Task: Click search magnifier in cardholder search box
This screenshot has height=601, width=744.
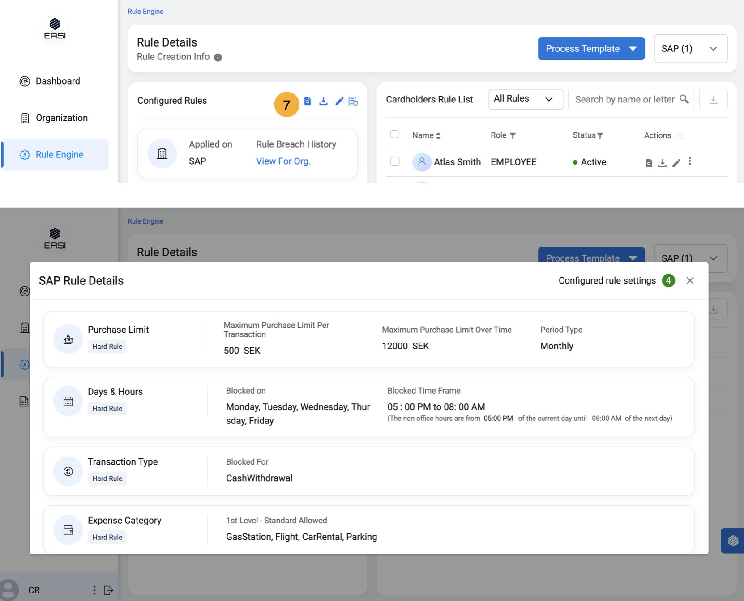Action: tap(684, 99)
